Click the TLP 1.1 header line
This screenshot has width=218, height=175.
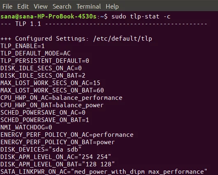(x=104, y=24)
